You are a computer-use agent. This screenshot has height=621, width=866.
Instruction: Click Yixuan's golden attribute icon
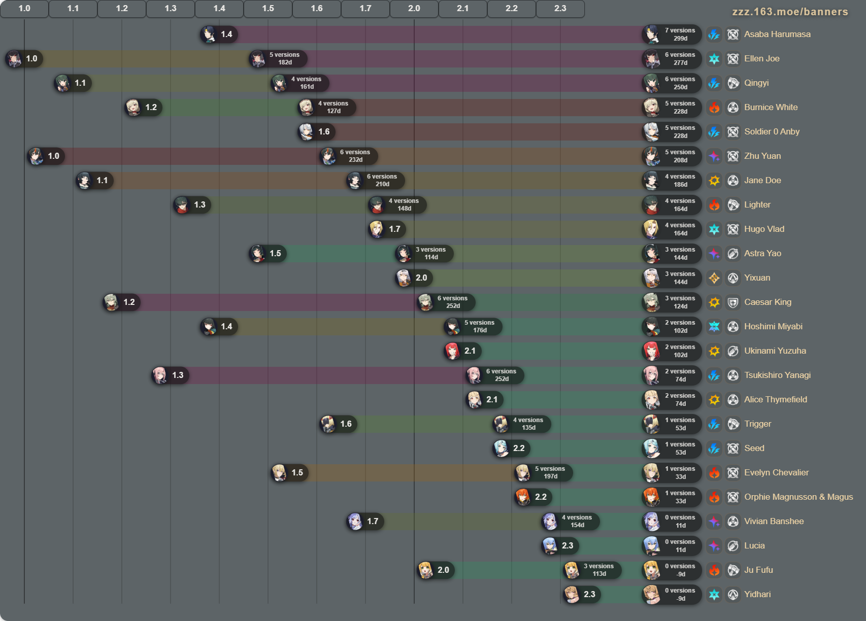pos(714,278)
